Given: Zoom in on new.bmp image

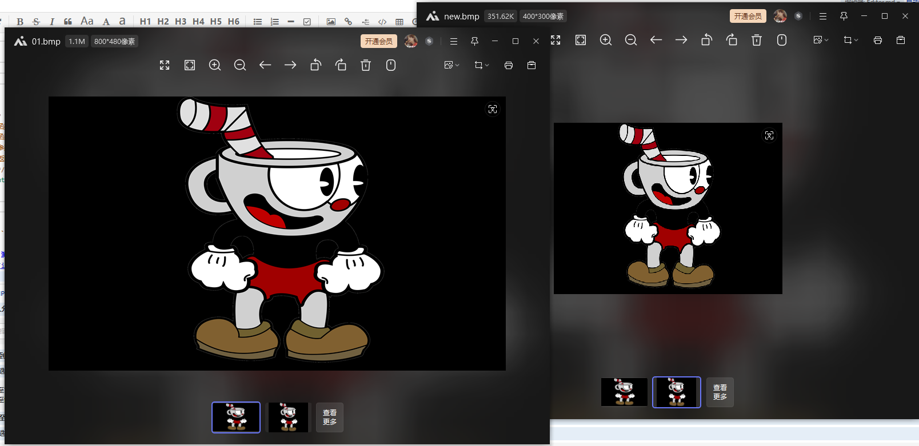Looking at the screenshot, I should 606,40.
